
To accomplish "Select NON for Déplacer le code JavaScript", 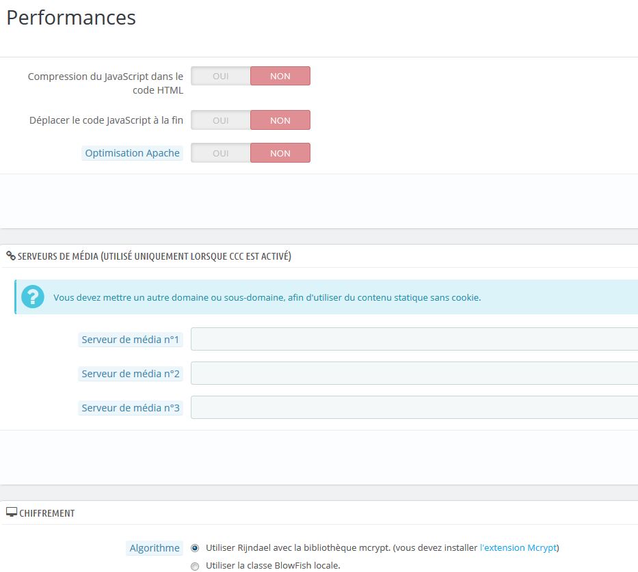I will (280, 120).
